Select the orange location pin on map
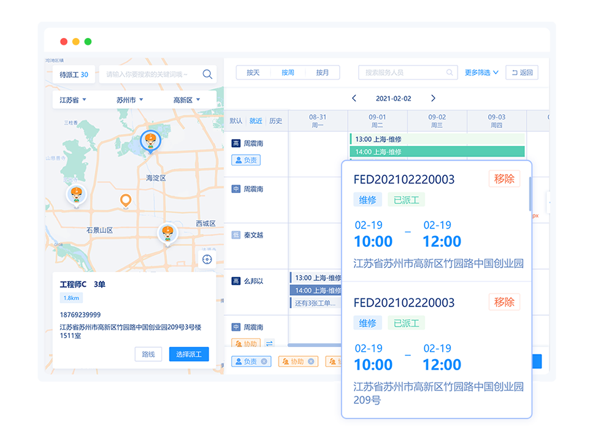 [x=126, y=200]
